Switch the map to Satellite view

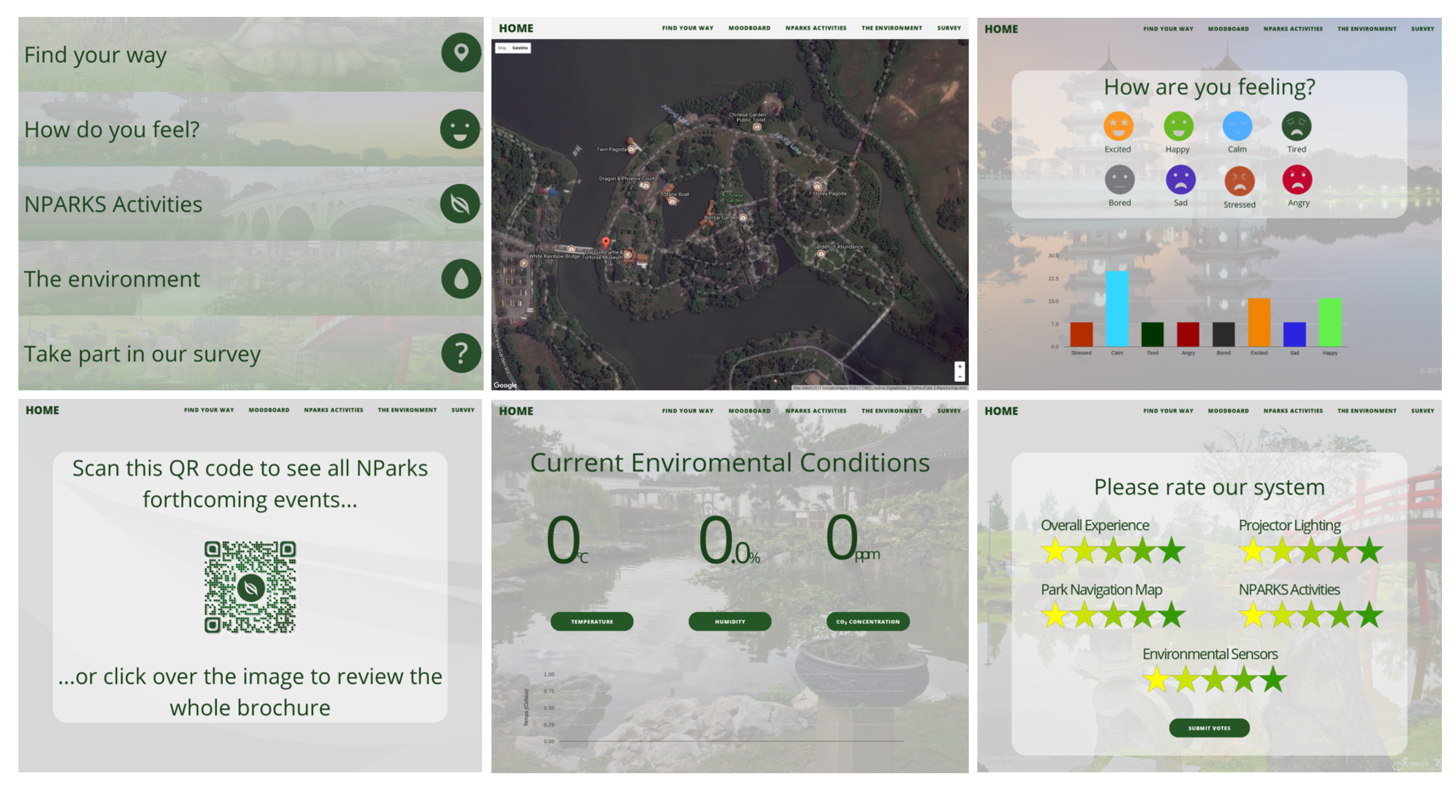coord(520,48)
